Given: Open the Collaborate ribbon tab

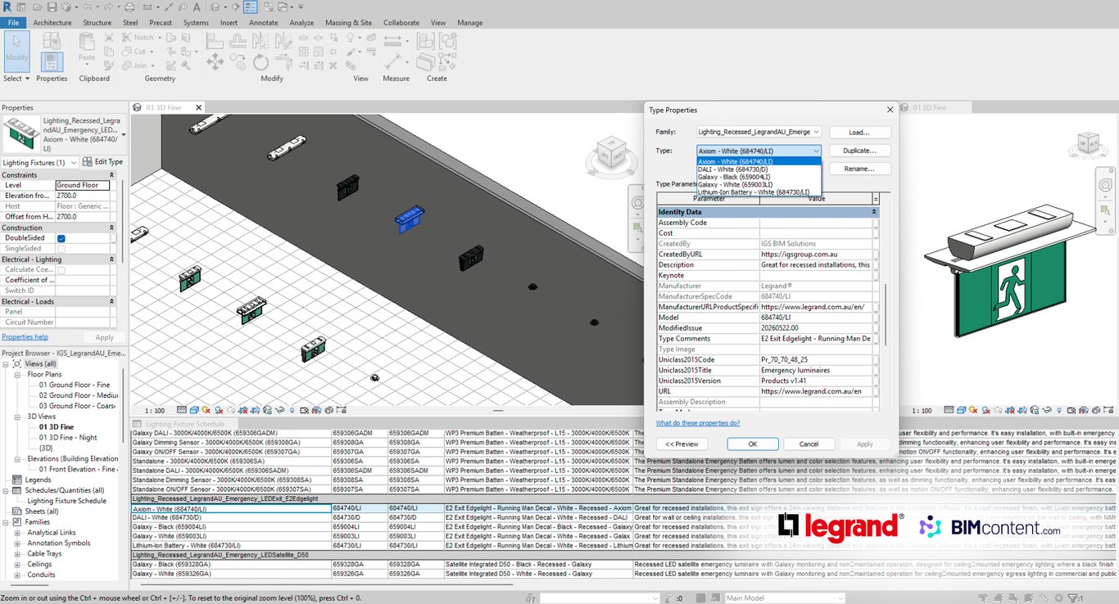Looking at the screenshot, I should click(x=401, y=23).
